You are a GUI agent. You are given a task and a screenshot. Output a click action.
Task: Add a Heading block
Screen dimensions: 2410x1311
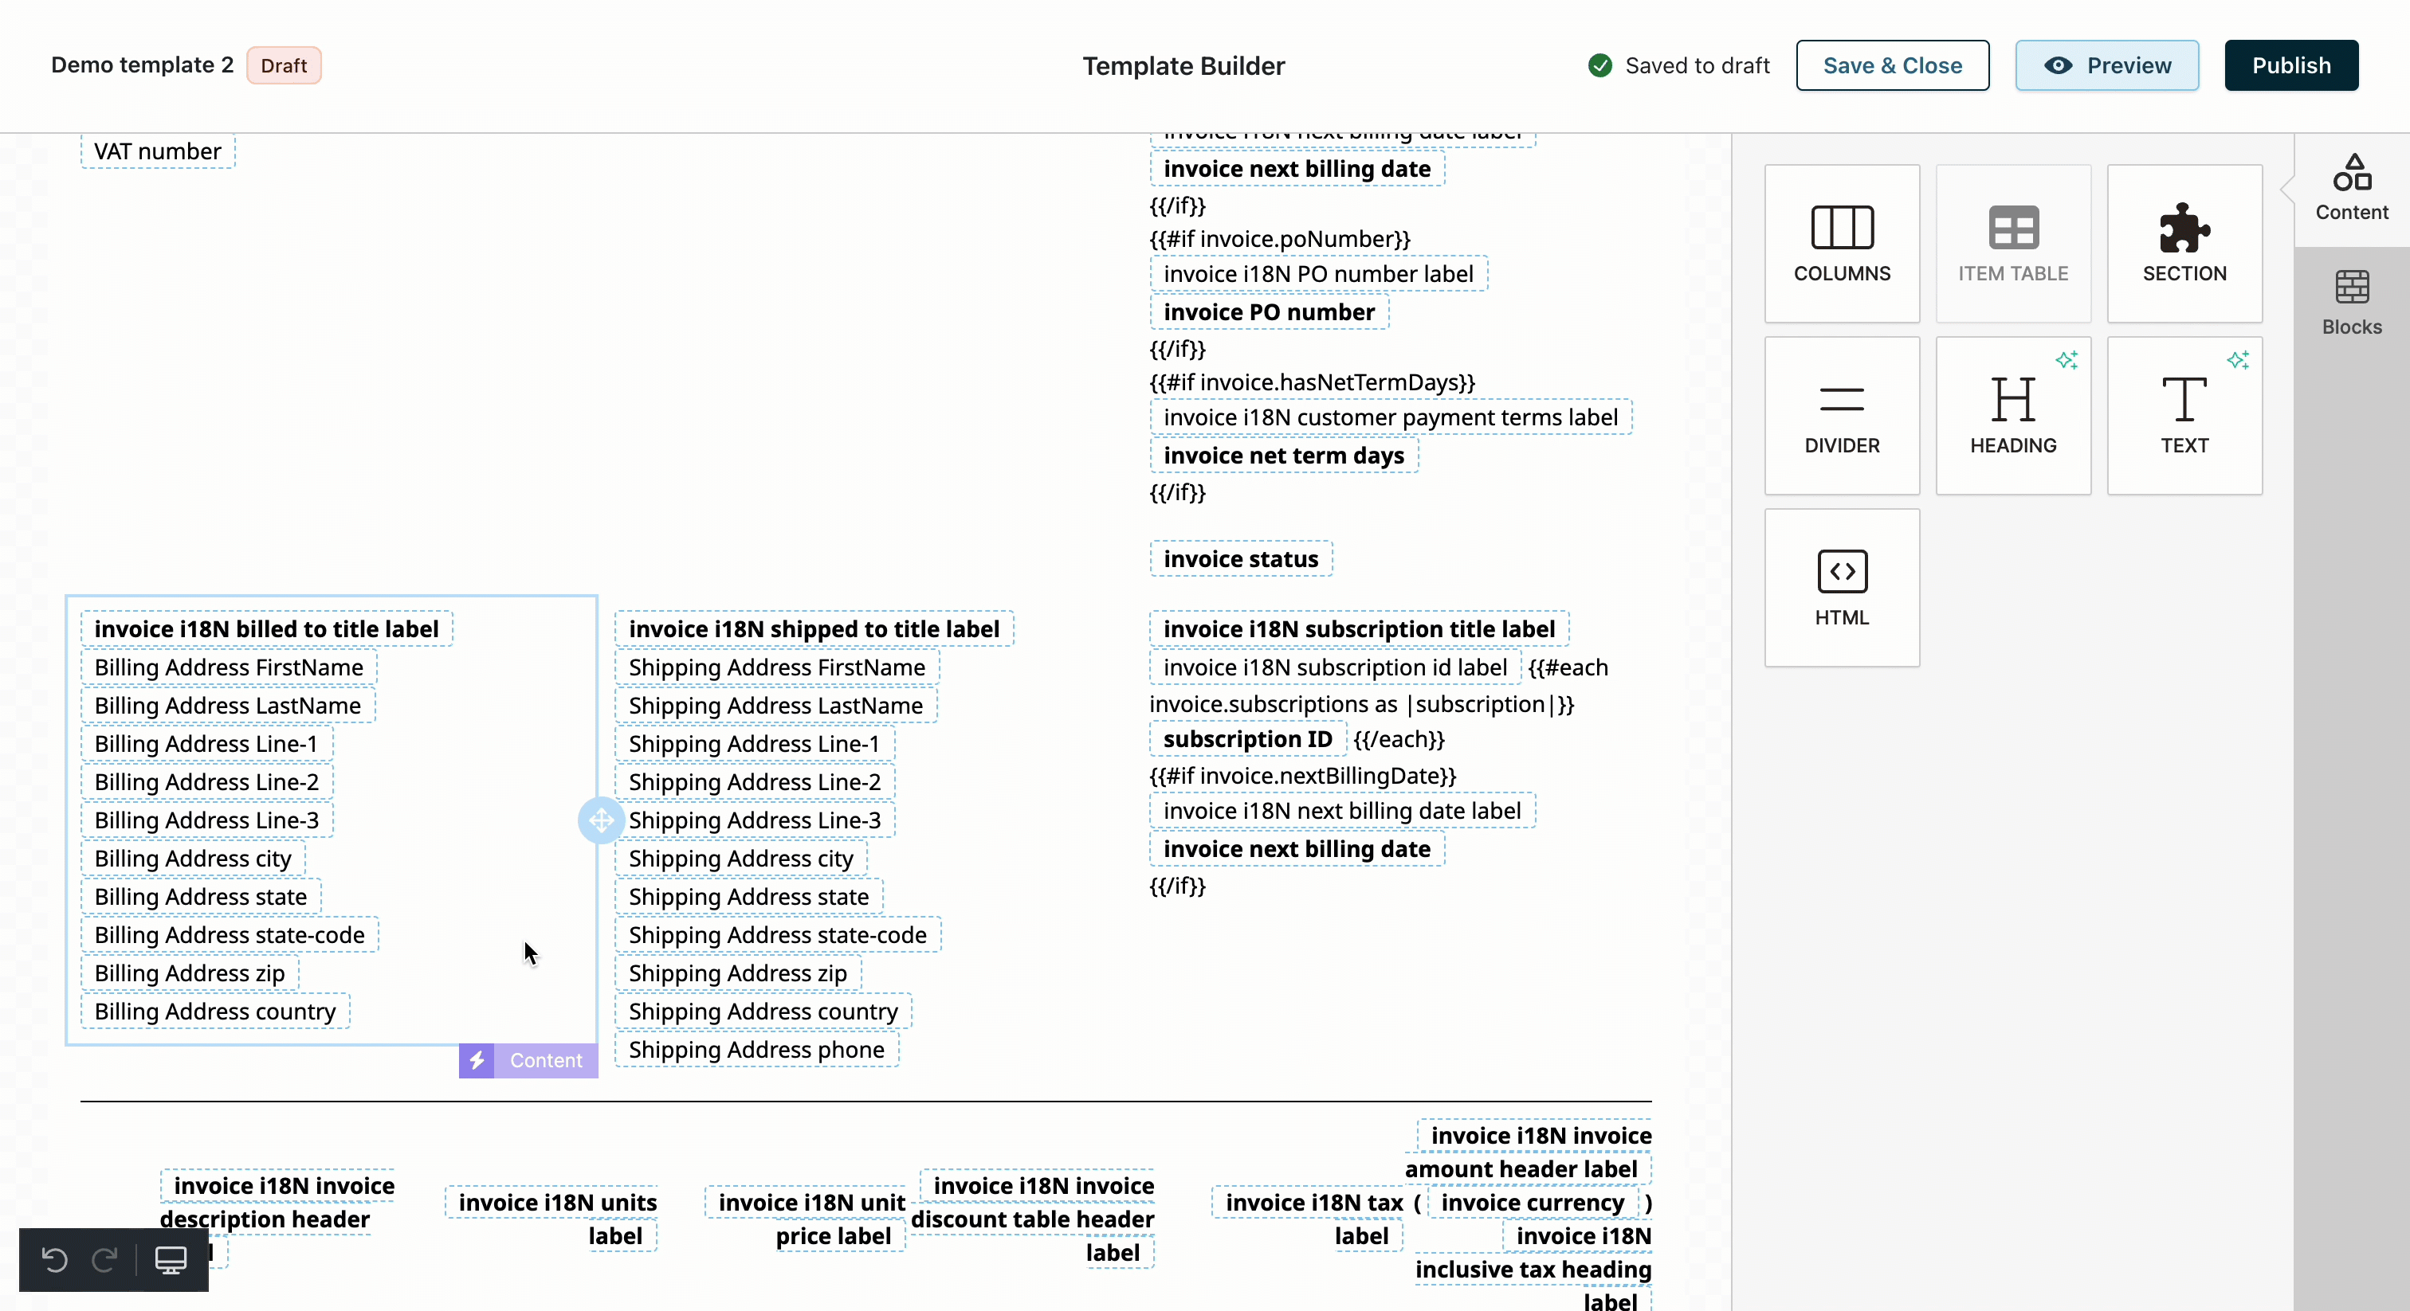tap(2012, 415)
